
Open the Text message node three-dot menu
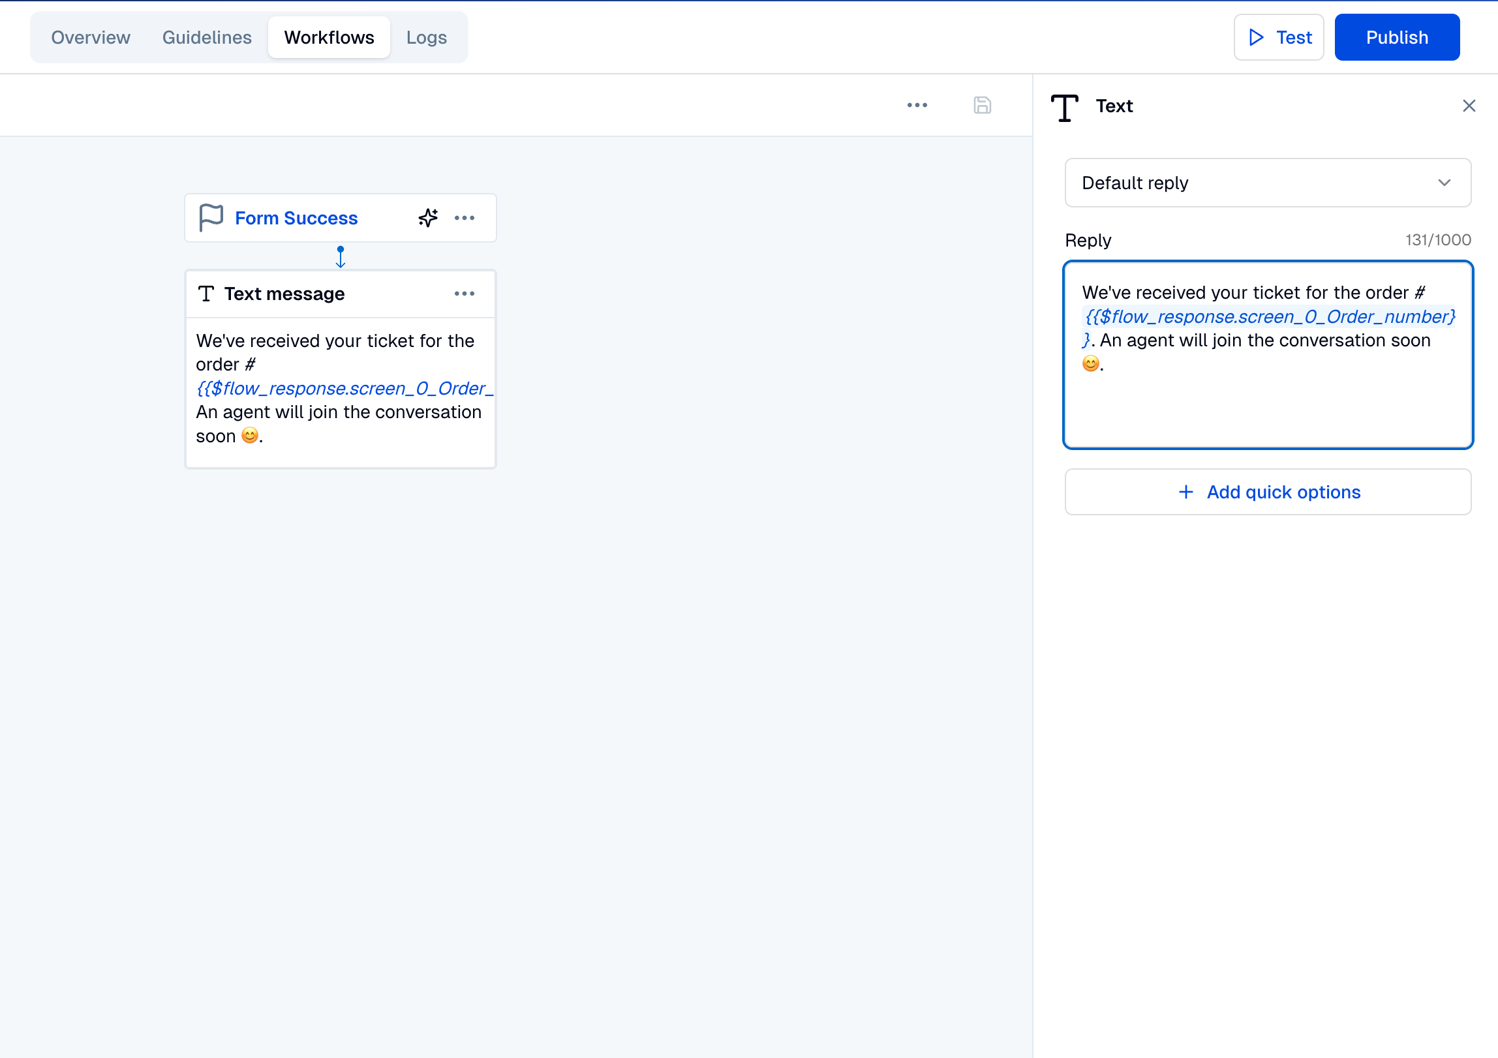(465, 294)
